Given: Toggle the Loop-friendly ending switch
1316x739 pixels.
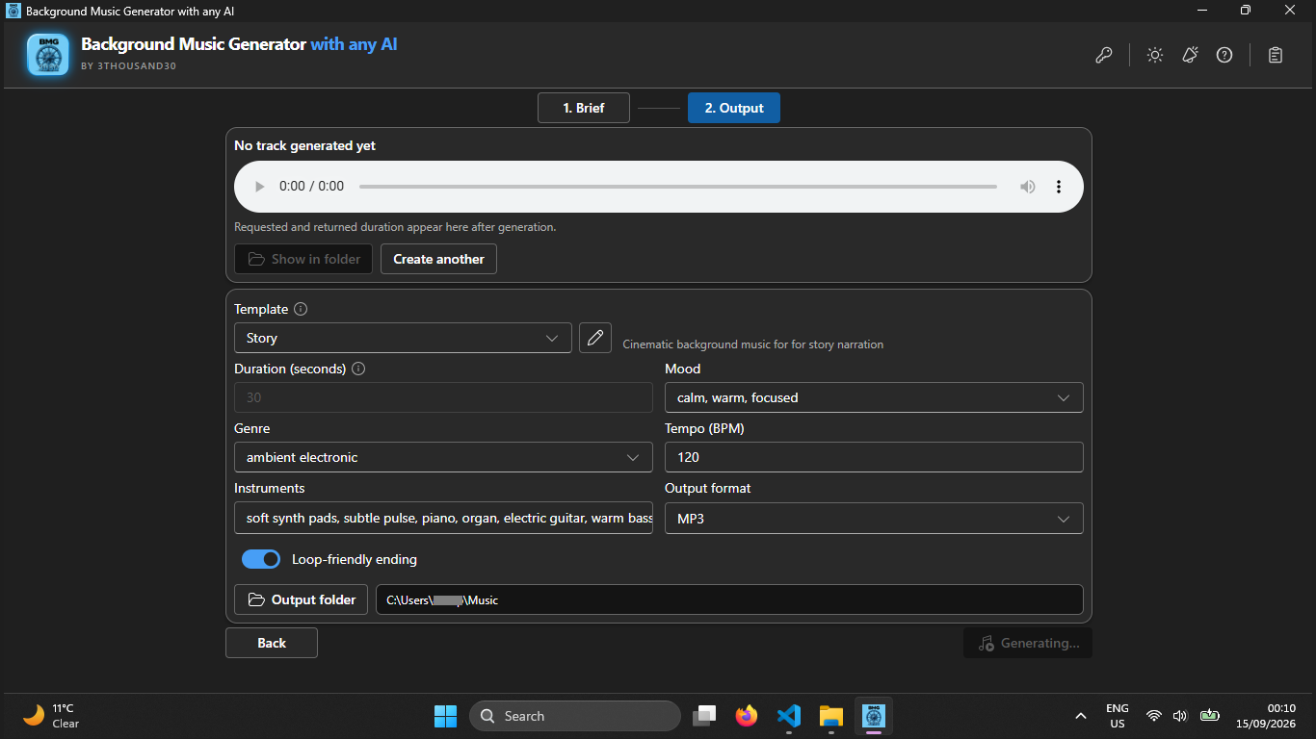Looking at the screenshot, I should coord(261,559).
